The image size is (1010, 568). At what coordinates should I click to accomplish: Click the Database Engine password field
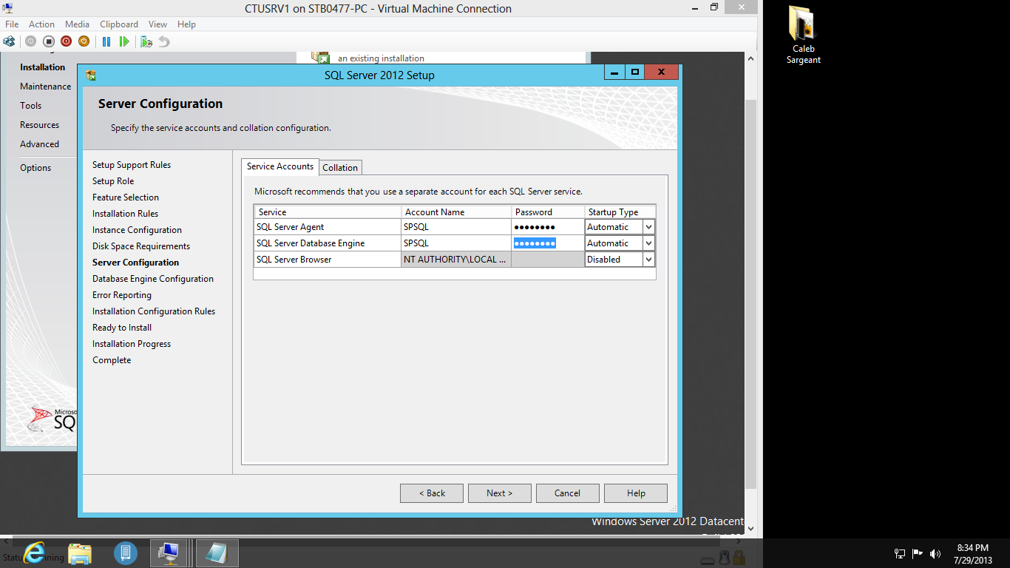(x=548, y=243)
